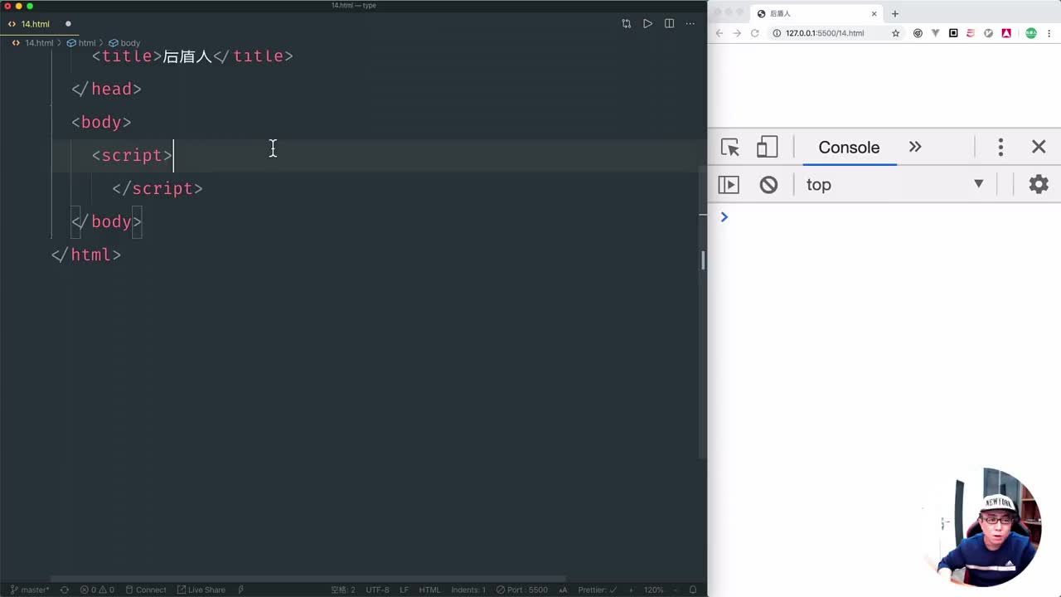Click the <title> tag line
The width and height of the screenshot is (1061, 597).
click(x=192, y=56)
